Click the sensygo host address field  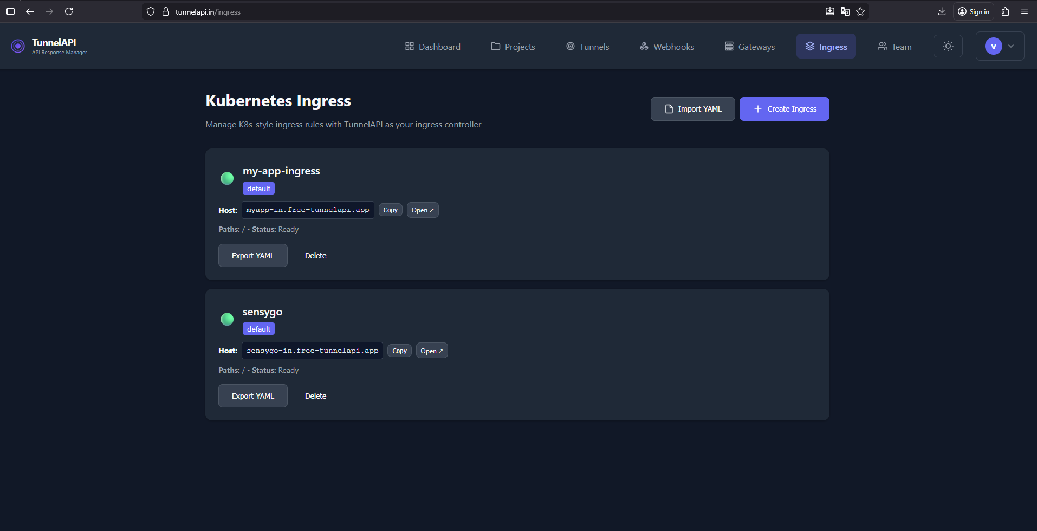(x=312, y=350)
